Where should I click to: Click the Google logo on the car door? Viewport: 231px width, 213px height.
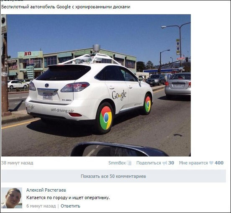(119, 95)
